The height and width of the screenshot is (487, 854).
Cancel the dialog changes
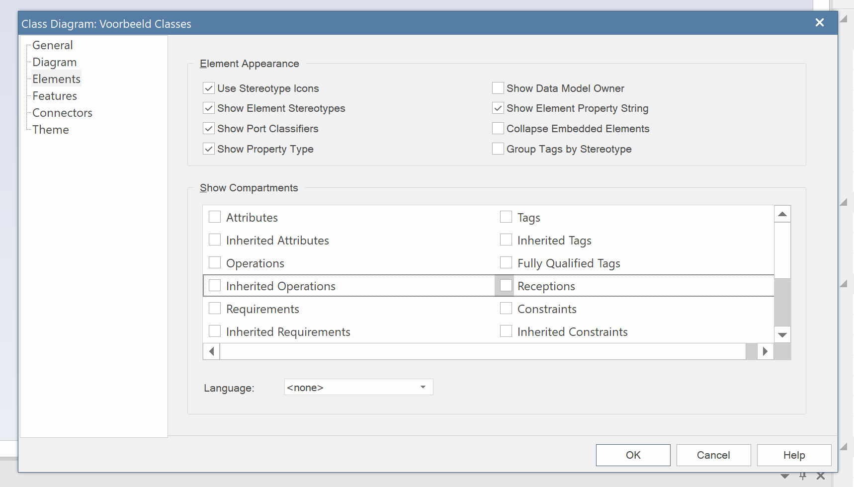click(713, 455)
